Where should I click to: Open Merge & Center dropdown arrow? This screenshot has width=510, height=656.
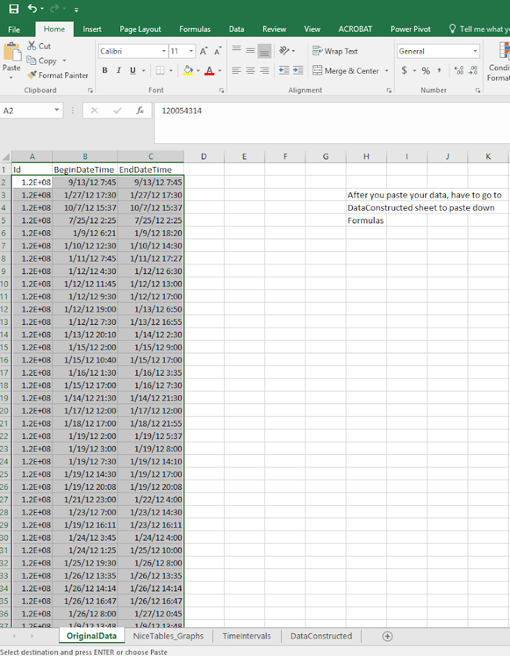coord(387,71)
